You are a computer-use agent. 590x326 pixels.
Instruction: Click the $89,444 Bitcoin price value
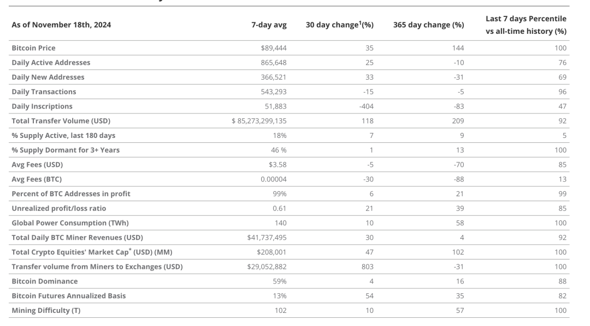[x=274, y=48]
